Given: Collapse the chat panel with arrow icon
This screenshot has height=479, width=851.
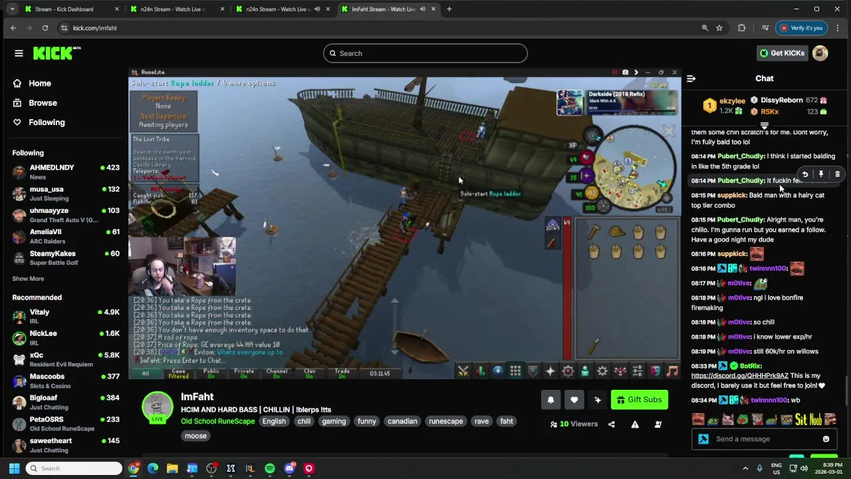Looking at the screenshot, I should [x=691, y=79].
